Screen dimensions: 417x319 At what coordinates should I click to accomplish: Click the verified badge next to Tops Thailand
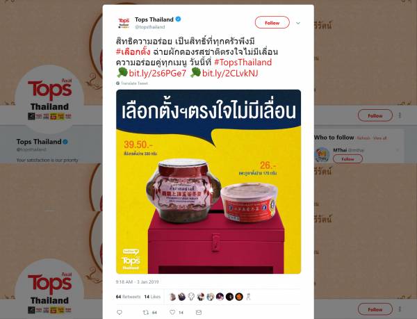(178, 19)
